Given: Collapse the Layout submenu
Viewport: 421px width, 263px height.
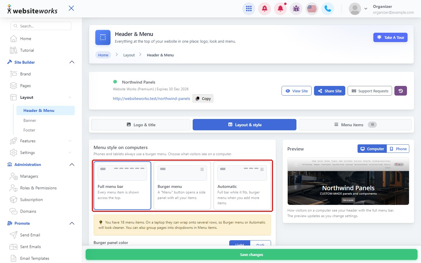Looking at the screenshot, I should [70, 97].
